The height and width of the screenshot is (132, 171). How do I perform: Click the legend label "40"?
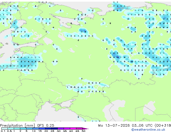click(71, 131)
